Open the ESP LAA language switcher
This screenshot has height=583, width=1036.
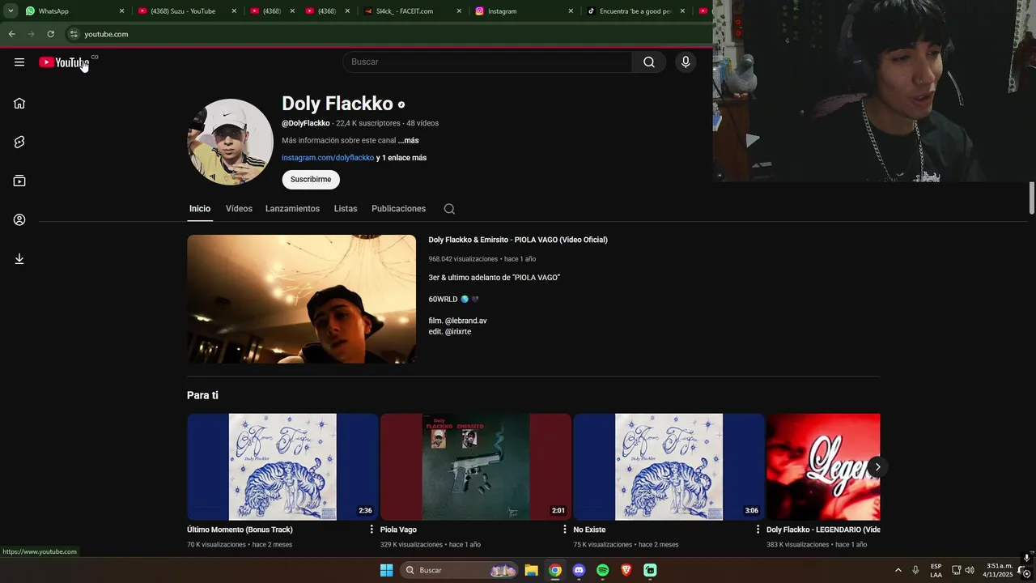point(936,570)
